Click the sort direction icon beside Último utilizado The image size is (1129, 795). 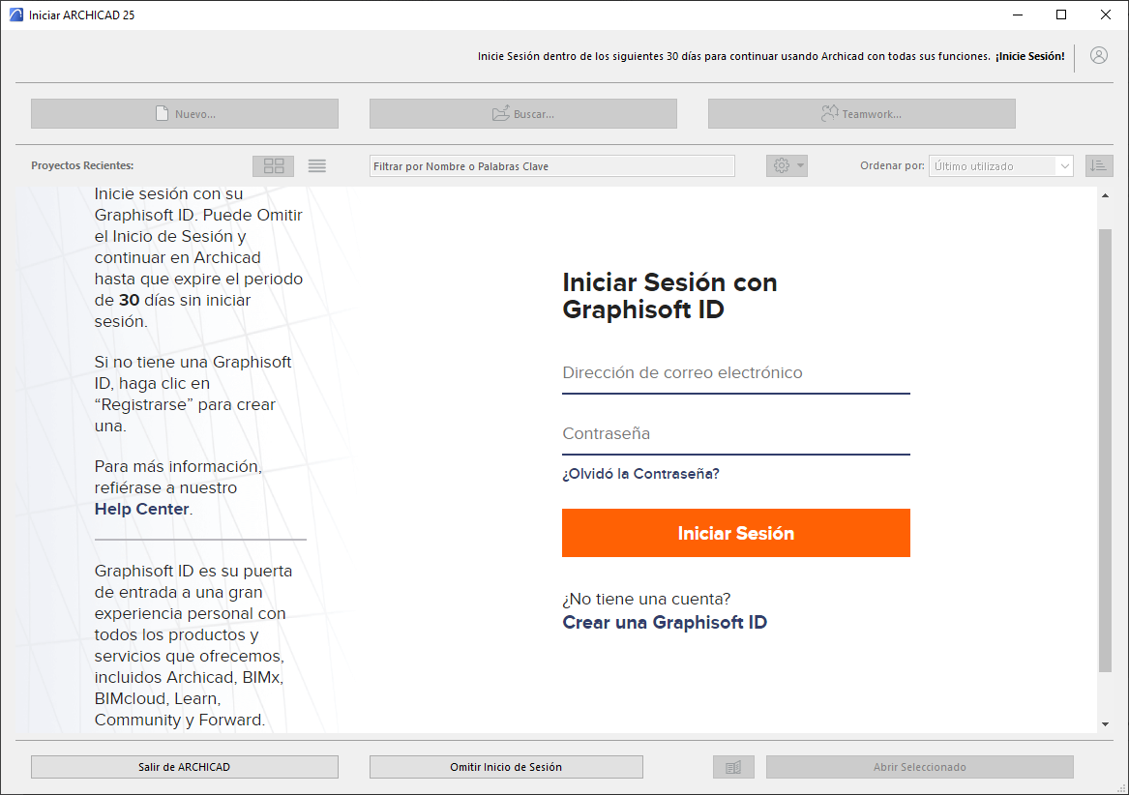(1099, 165)
